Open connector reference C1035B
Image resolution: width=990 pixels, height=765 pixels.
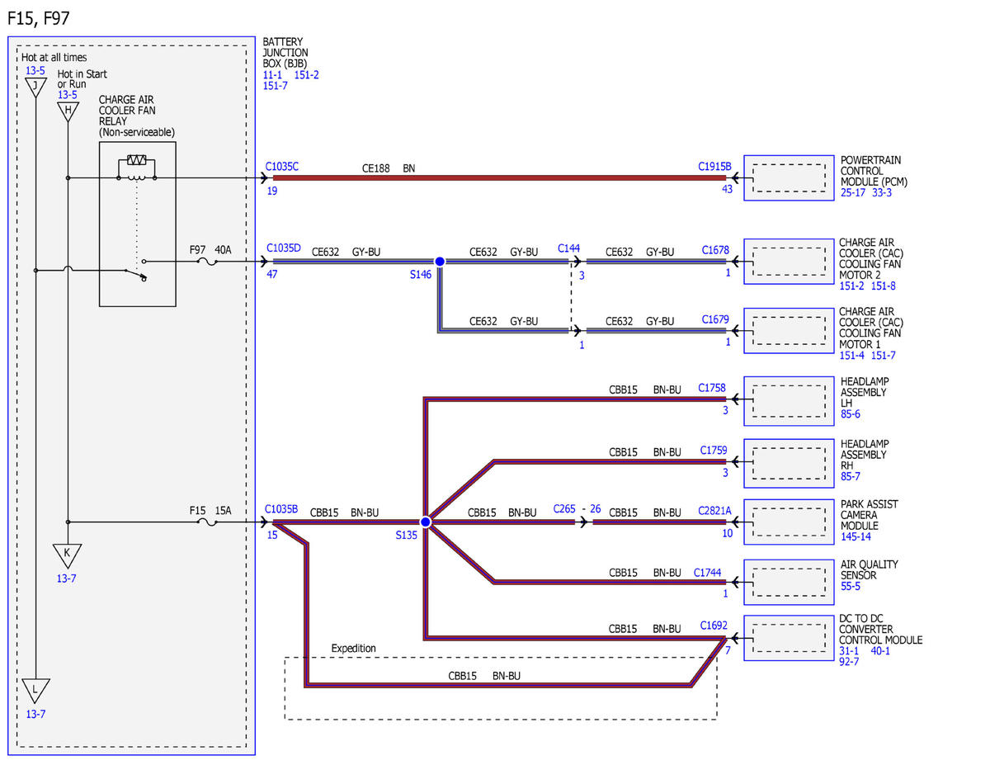281,510
